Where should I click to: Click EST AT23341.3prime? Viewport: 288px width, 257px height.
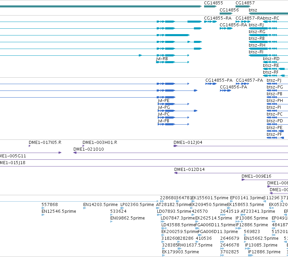click(x=258, y=211)
